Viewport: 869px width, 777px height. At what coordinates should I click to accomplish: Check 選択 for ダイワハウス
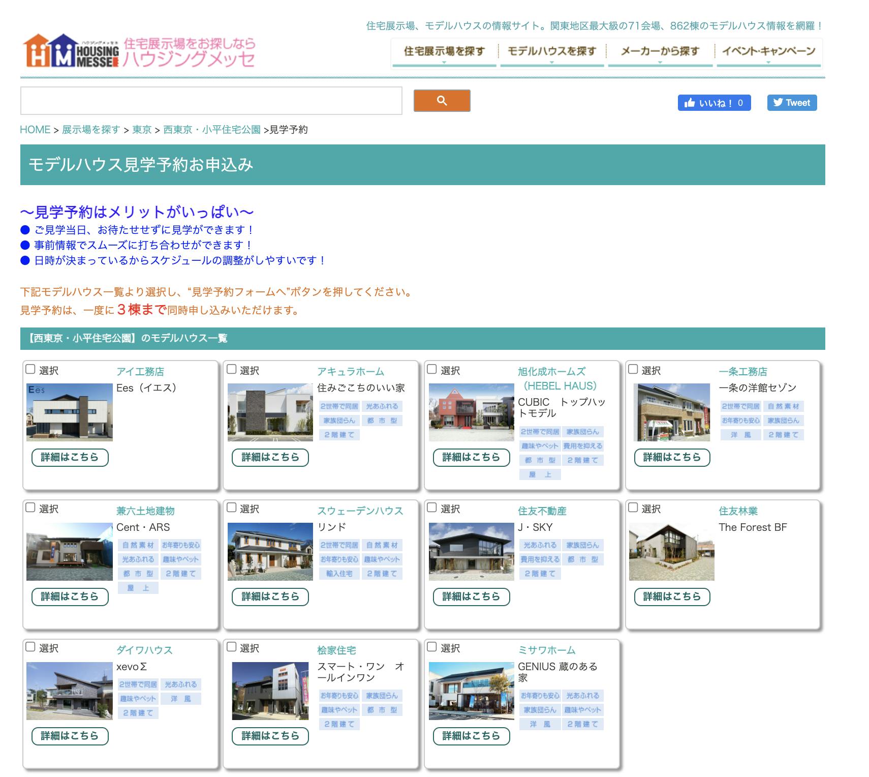pyautogui.click(x=30, y=647)
